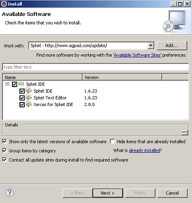Sort by the Name column header
Image resolution: width=192 pixels, height=203 pixels.
tap(43, 77)
